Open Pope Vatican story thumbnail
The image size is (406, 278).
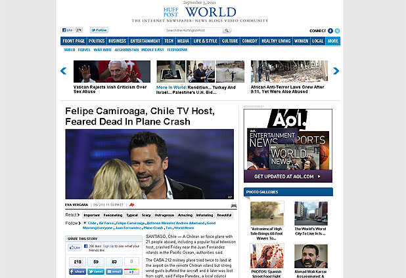tap(112, 71)
